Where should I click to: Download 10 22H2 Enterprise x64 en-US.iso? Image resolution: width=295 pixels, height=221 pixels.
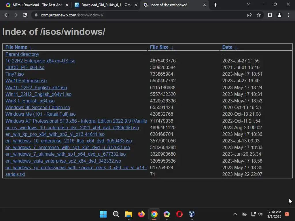(x=40, y=61)
